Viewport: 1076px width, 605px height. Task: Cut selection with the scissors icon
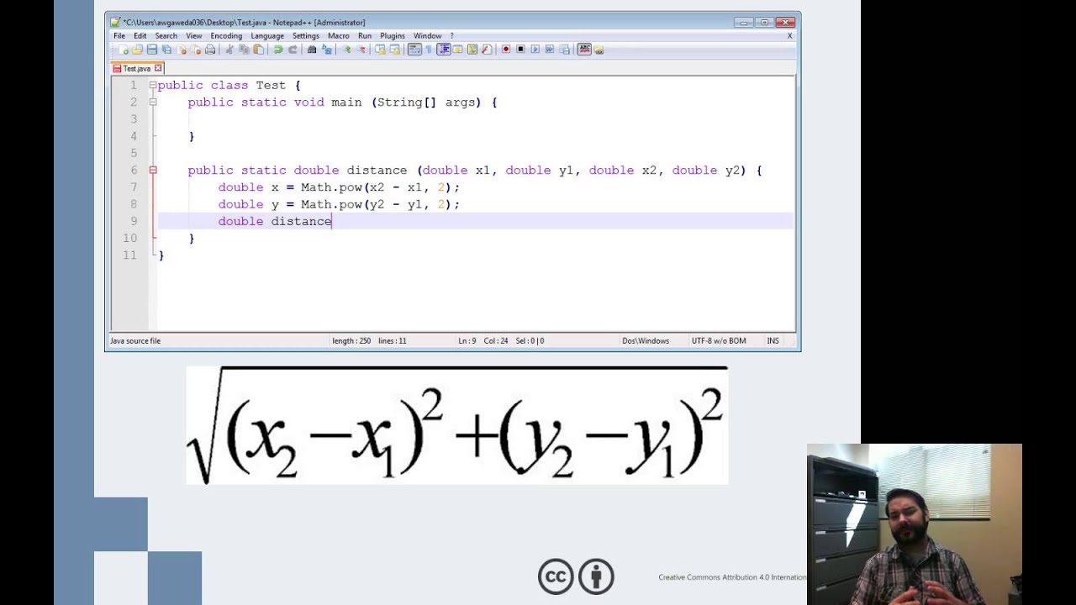[230, 50]
